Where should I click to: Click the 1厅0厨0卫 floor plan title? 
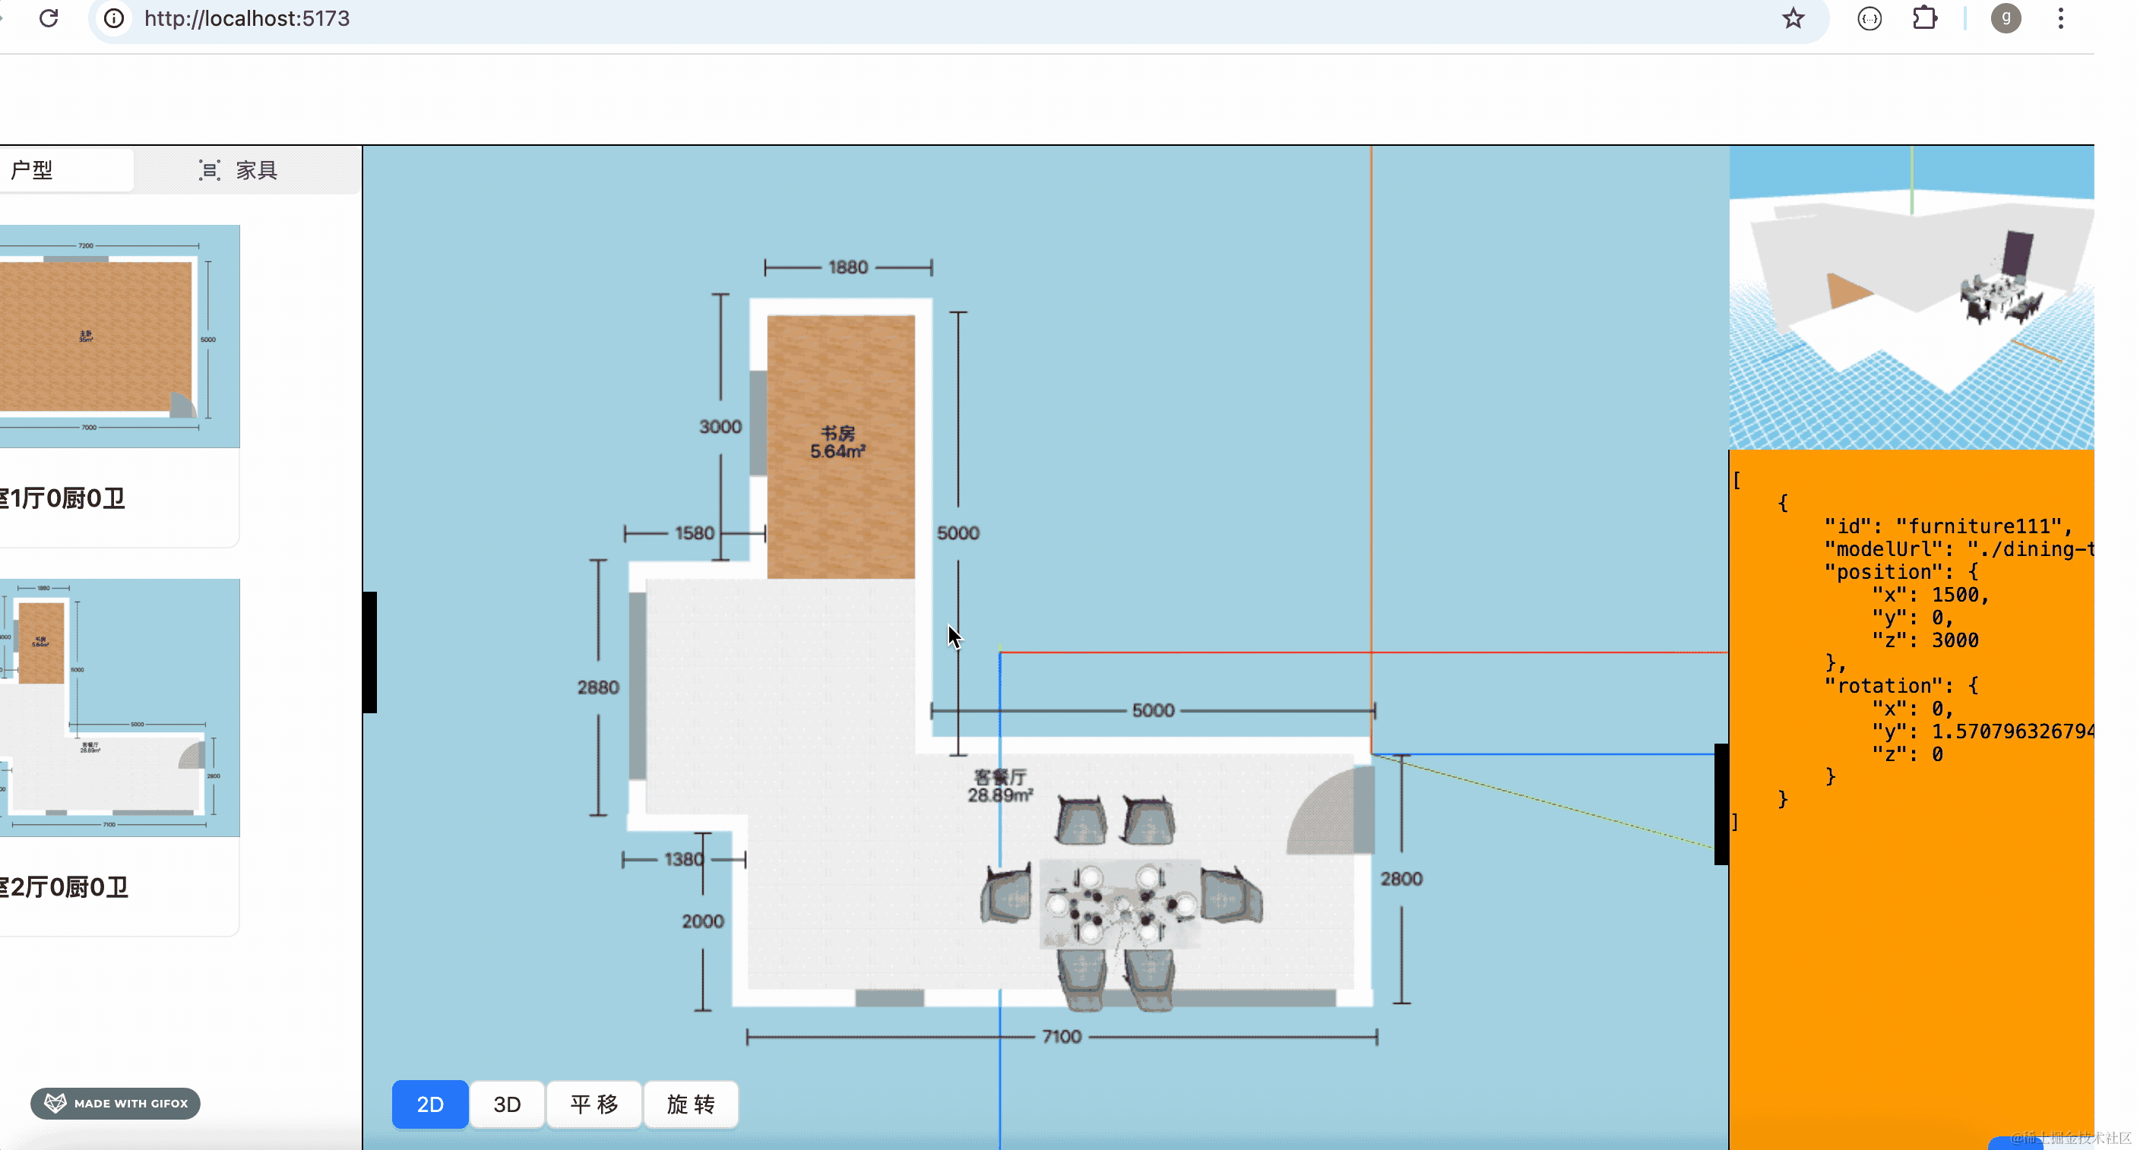tap(63, 498)
